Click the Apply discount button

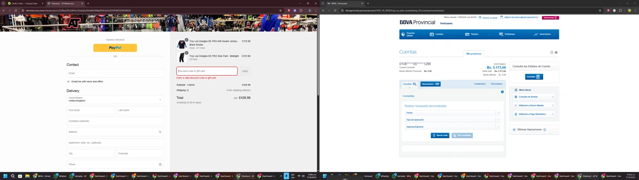tap(245, 71)
